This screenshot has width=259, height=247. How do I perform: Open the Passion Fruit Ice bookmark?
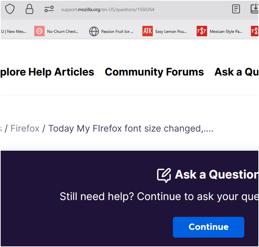click(x=111, y=31)
